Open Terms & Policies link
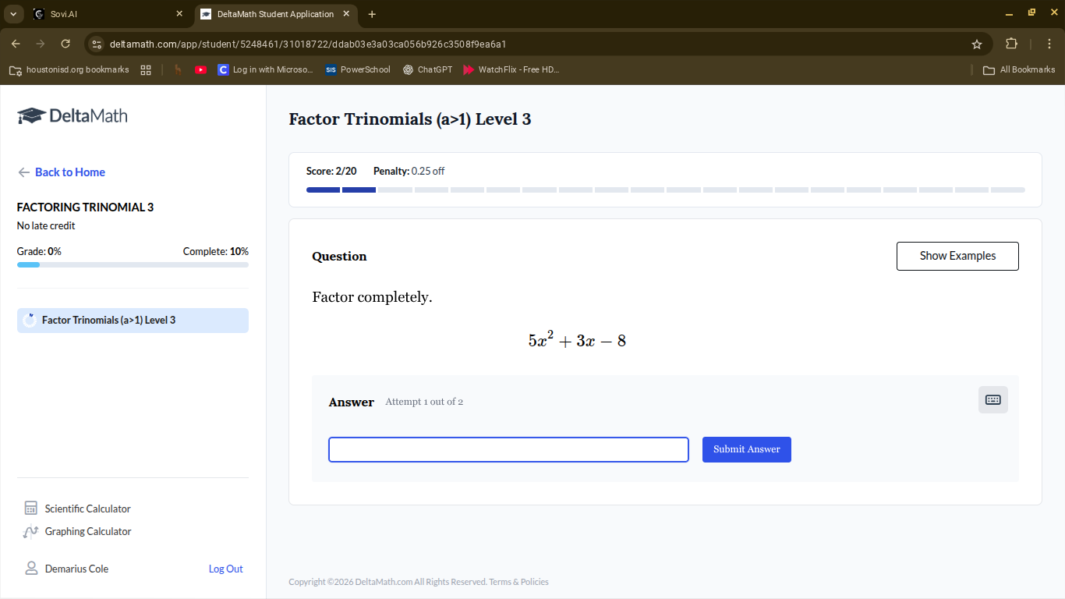This screenshot has height=599, width=1065. [518, 582]
